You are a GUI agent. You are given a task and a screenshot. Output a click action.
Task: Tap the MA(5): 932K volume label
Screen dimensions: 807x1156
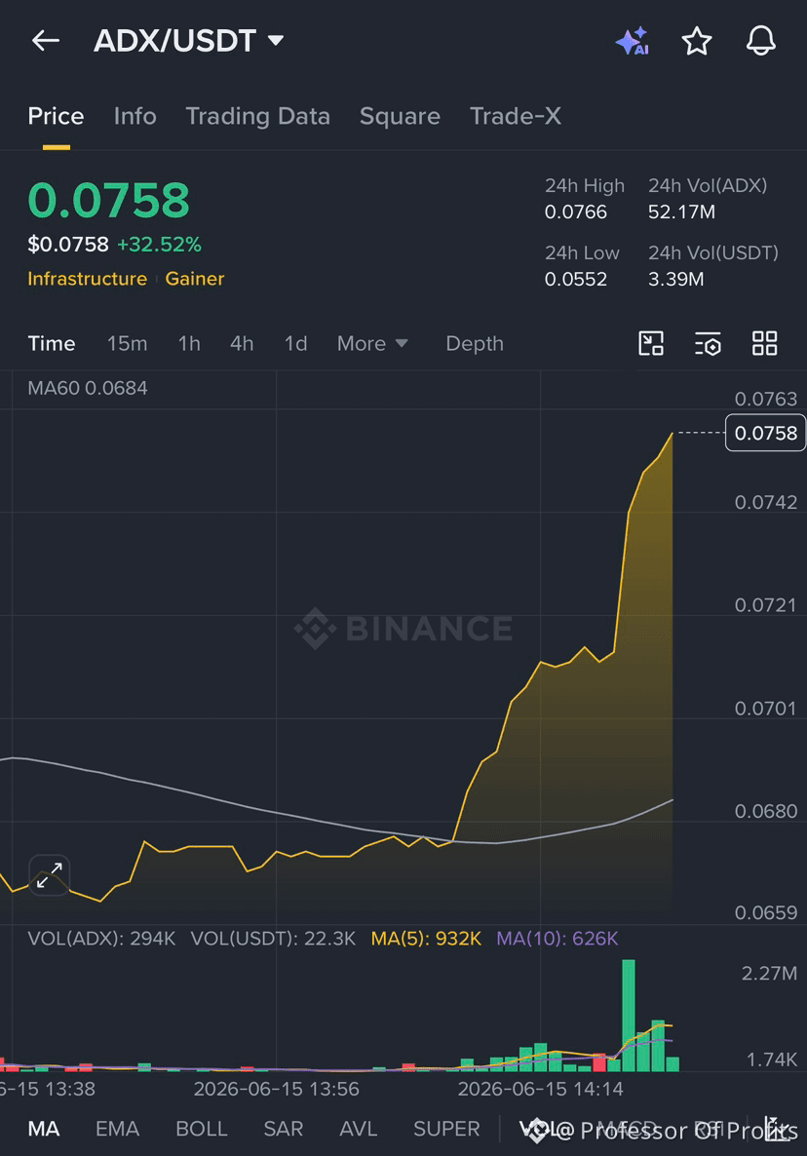tap(426, 939)
